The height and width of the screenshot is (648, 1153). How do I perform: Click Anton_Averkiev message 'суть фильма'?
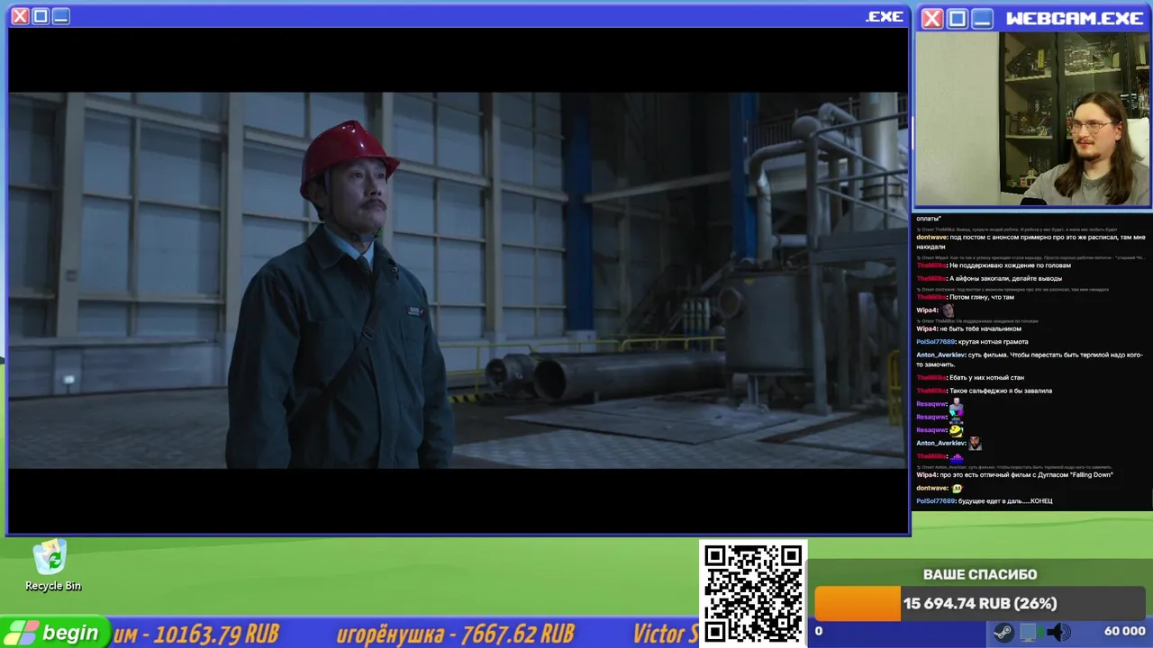coord(1030,360)
